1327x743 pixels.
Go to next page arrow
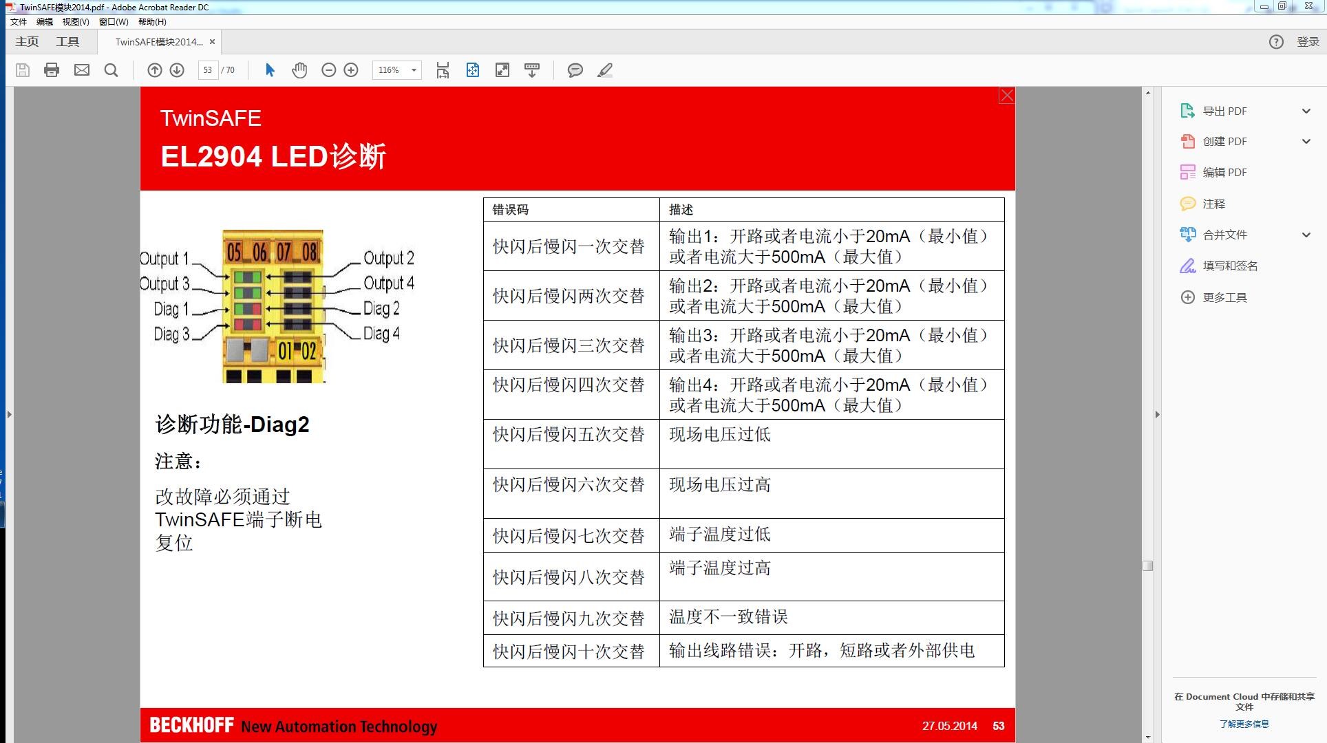[x=177, y=70]
